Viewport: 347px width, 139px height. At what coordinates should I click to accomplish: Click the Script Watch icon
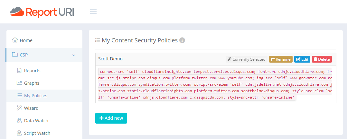pos(19,133)
